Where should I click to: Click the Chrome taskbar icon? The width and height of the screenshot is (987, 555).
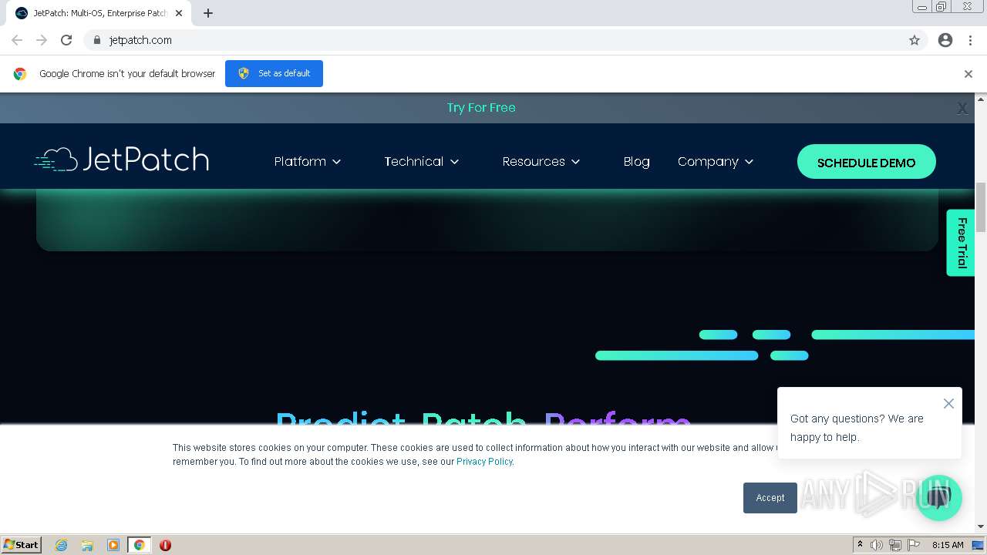coord(140,545)
